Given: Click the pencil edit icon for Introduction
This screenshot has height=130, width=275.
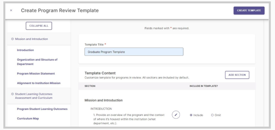Looking at the screenshot, I should (176, 115).
